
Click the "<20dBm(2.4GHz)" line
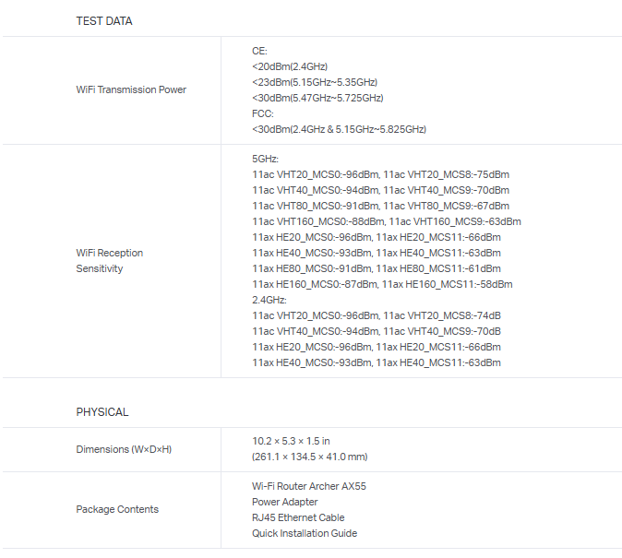pyautogui.click(x=290, y=66)
